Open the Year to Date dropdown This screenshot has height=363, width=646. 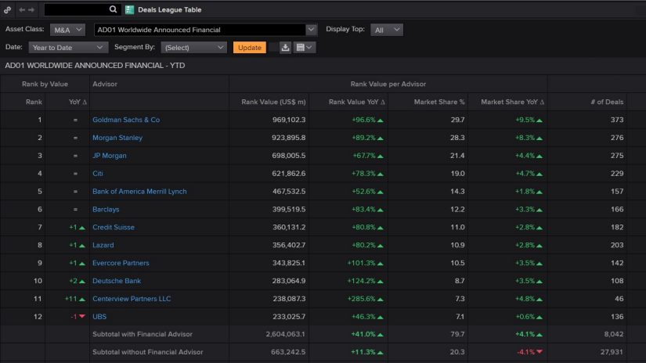(68, 47)
